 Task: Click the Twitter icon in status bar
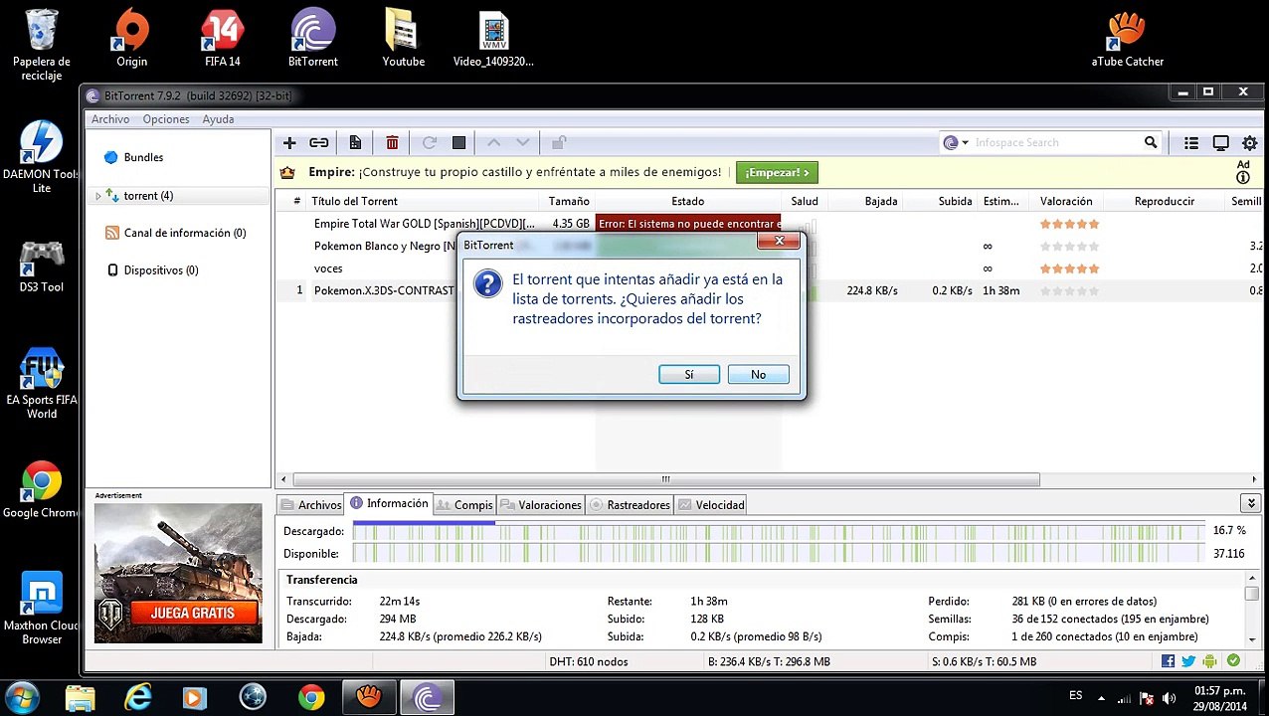[x=1188, y=661]
